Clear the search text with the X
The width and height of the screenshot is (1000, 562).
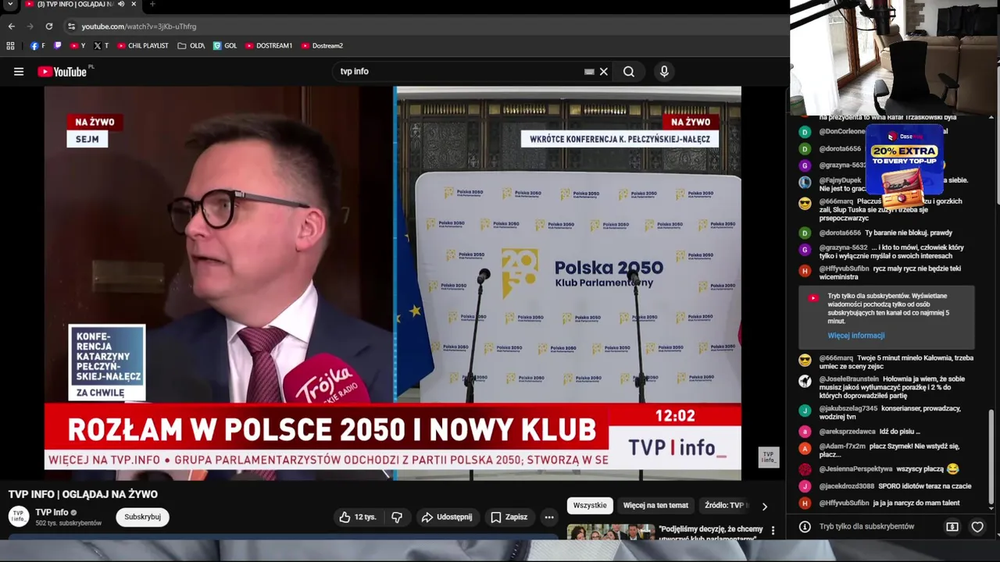point(604,72)
